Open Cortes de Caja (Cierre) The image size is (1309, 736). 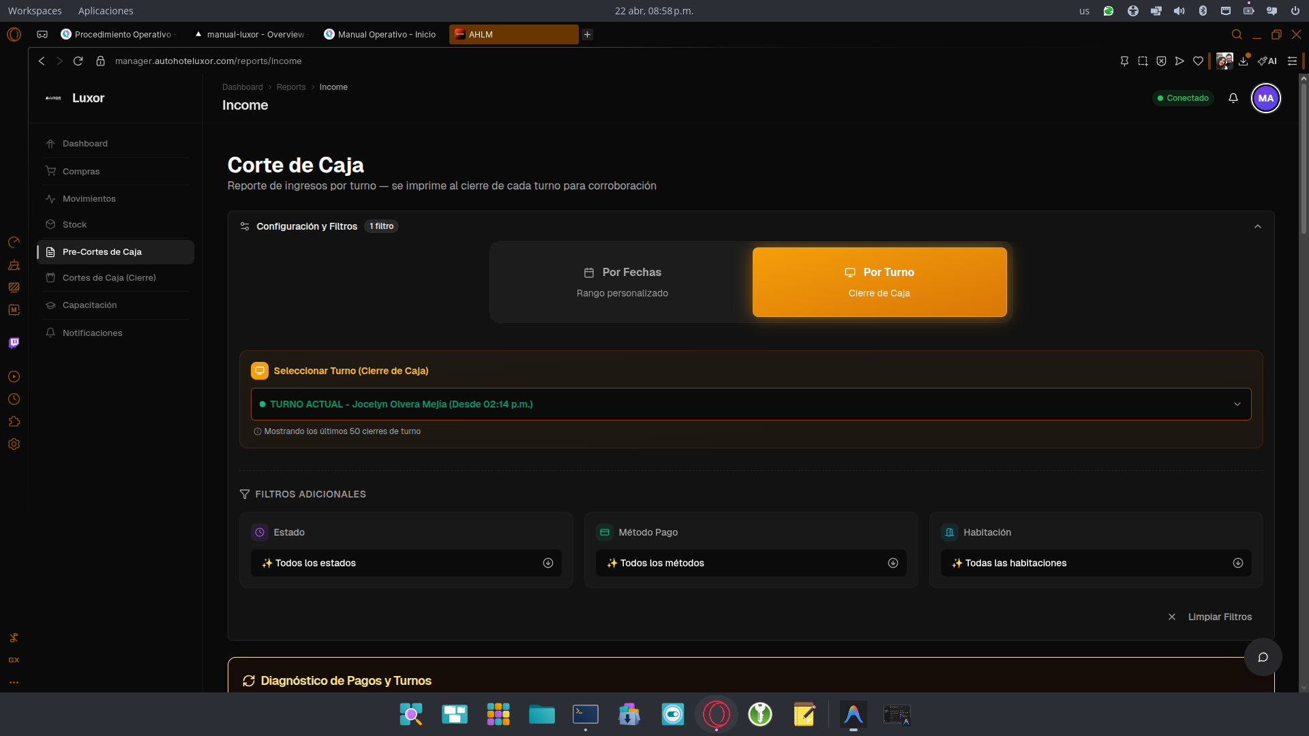(x=116, y=278)
